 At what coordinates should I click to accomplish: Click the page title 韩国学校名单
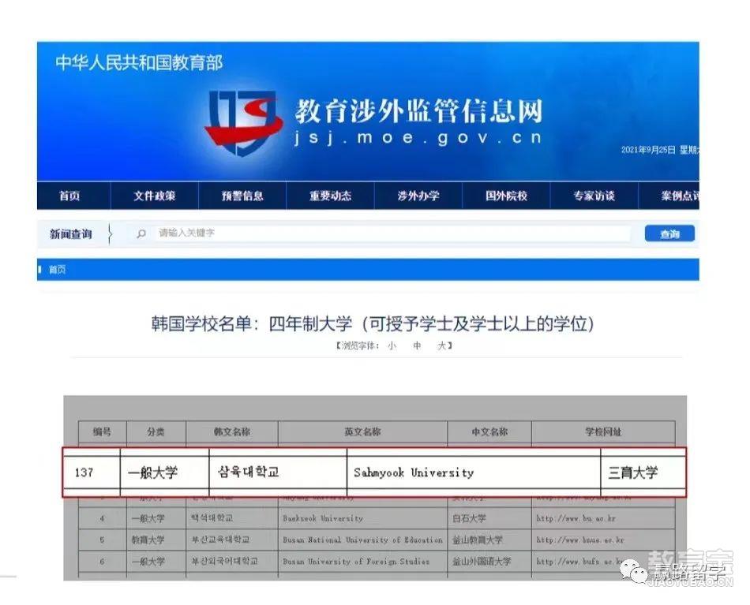[x=372, y=324]
